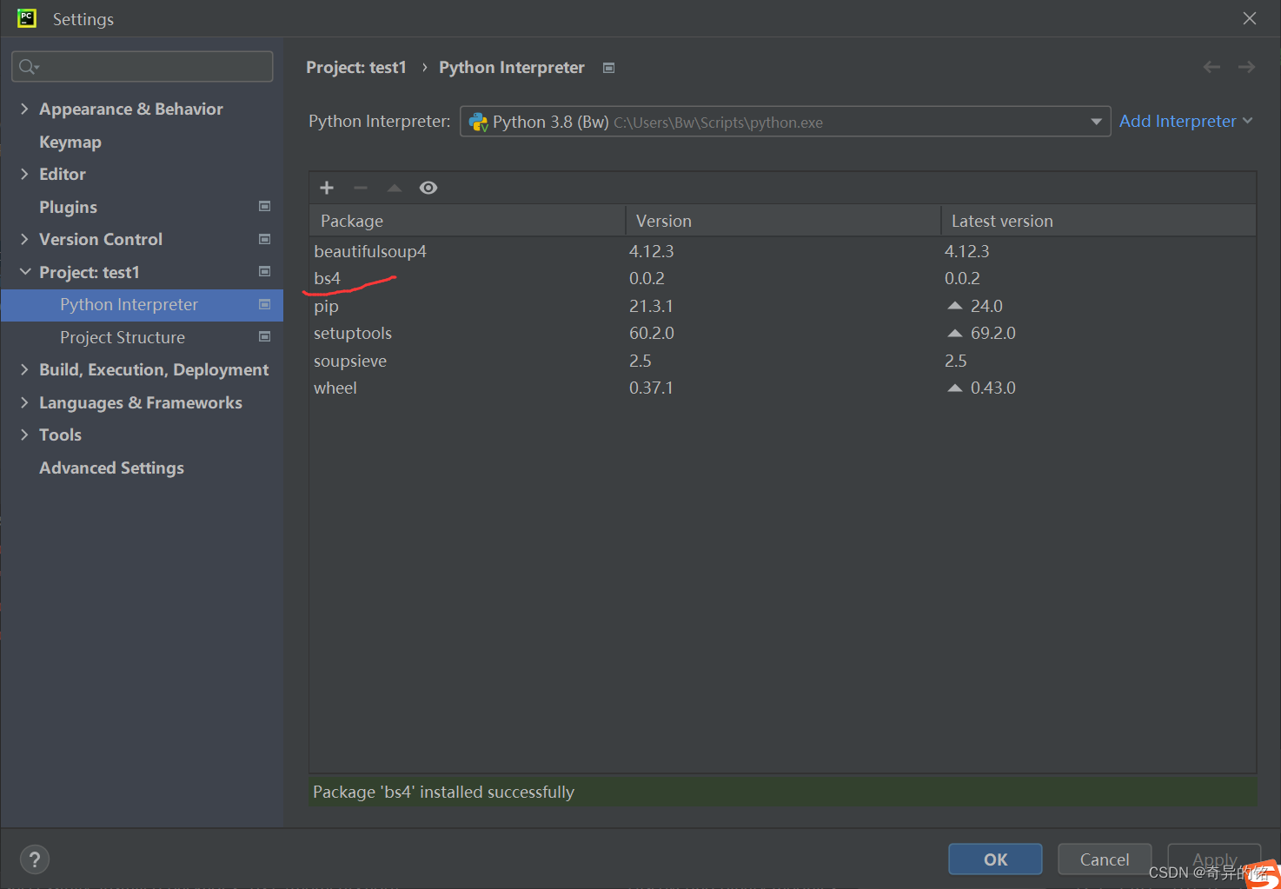Viewport: 1281px width, 889px height.
Task: Click the upgrade arrow beside pip's latest version
Action: [x=954, y=305]
